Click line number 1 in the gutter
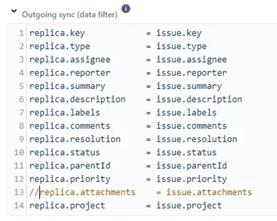Screen dimensions: 277x221 click(x=21, y=33)
